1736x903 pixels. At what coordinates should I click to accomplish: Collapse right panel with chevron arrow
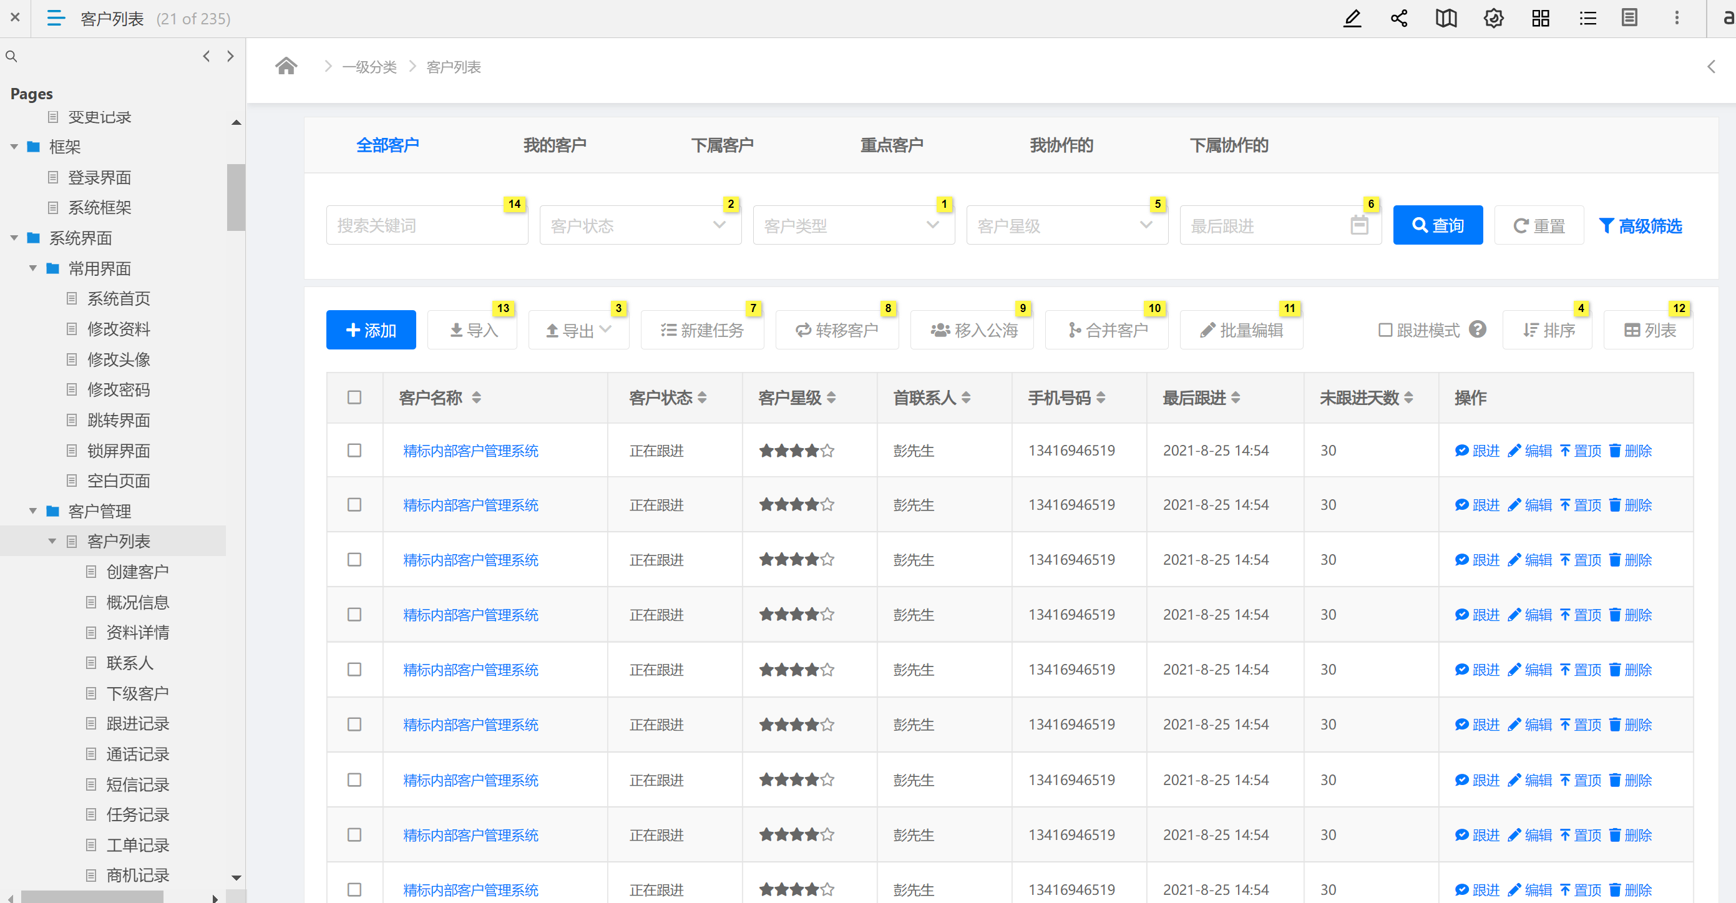[1711, 66]
